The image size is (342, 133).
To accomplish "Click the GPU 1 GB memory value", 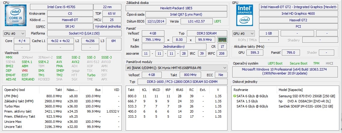I will (x=269, y=33).
